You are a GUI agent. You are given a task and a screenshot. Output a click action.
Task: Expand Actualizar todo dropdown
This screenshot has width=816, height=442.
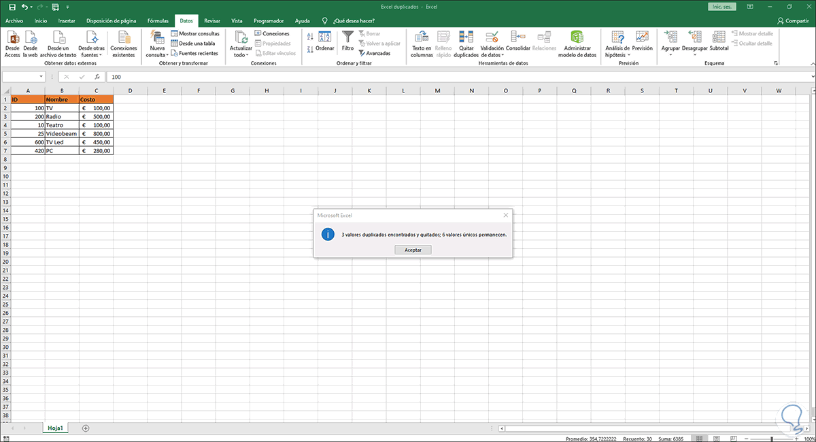click(x=248, y=55)
